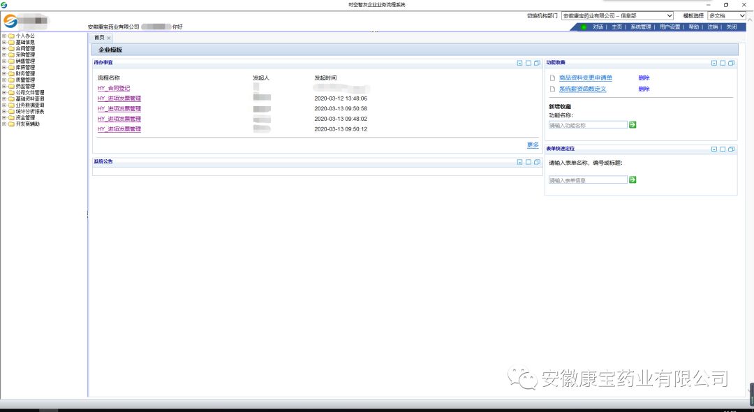The image size is (754, 412).
Task: Expand the 个人办公 tree node
Action: click(x=4, y=36)
